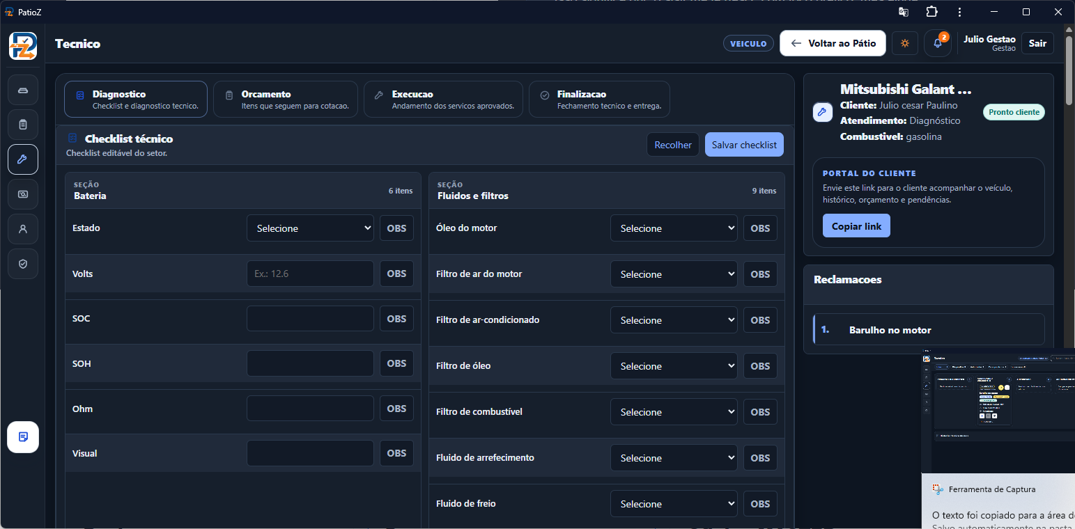Viewport: 1075px width, 529px height.
Task: Click the Snipping Tool screenshot preview thumbnail
Action: coord(998,411)
